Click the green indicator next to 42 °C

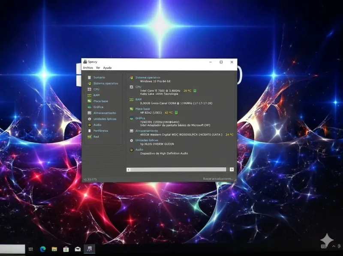(176, 113)
